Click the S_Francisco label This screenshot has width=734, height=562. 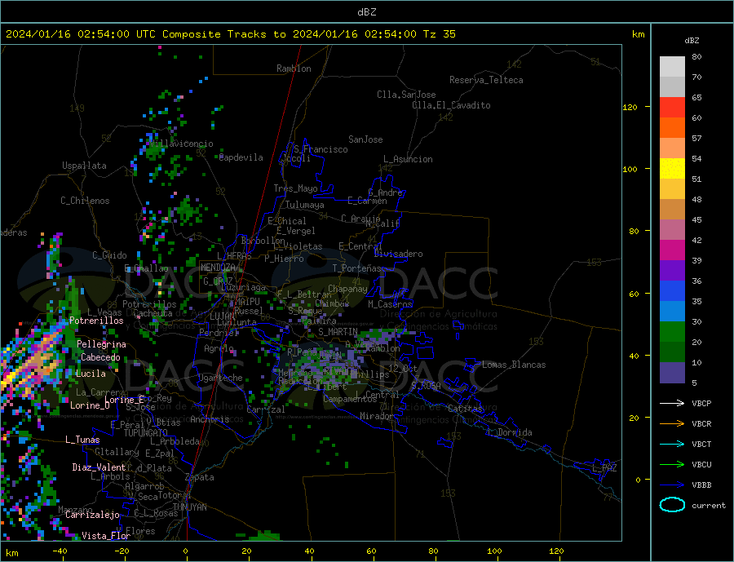click(x=321, y=149)
